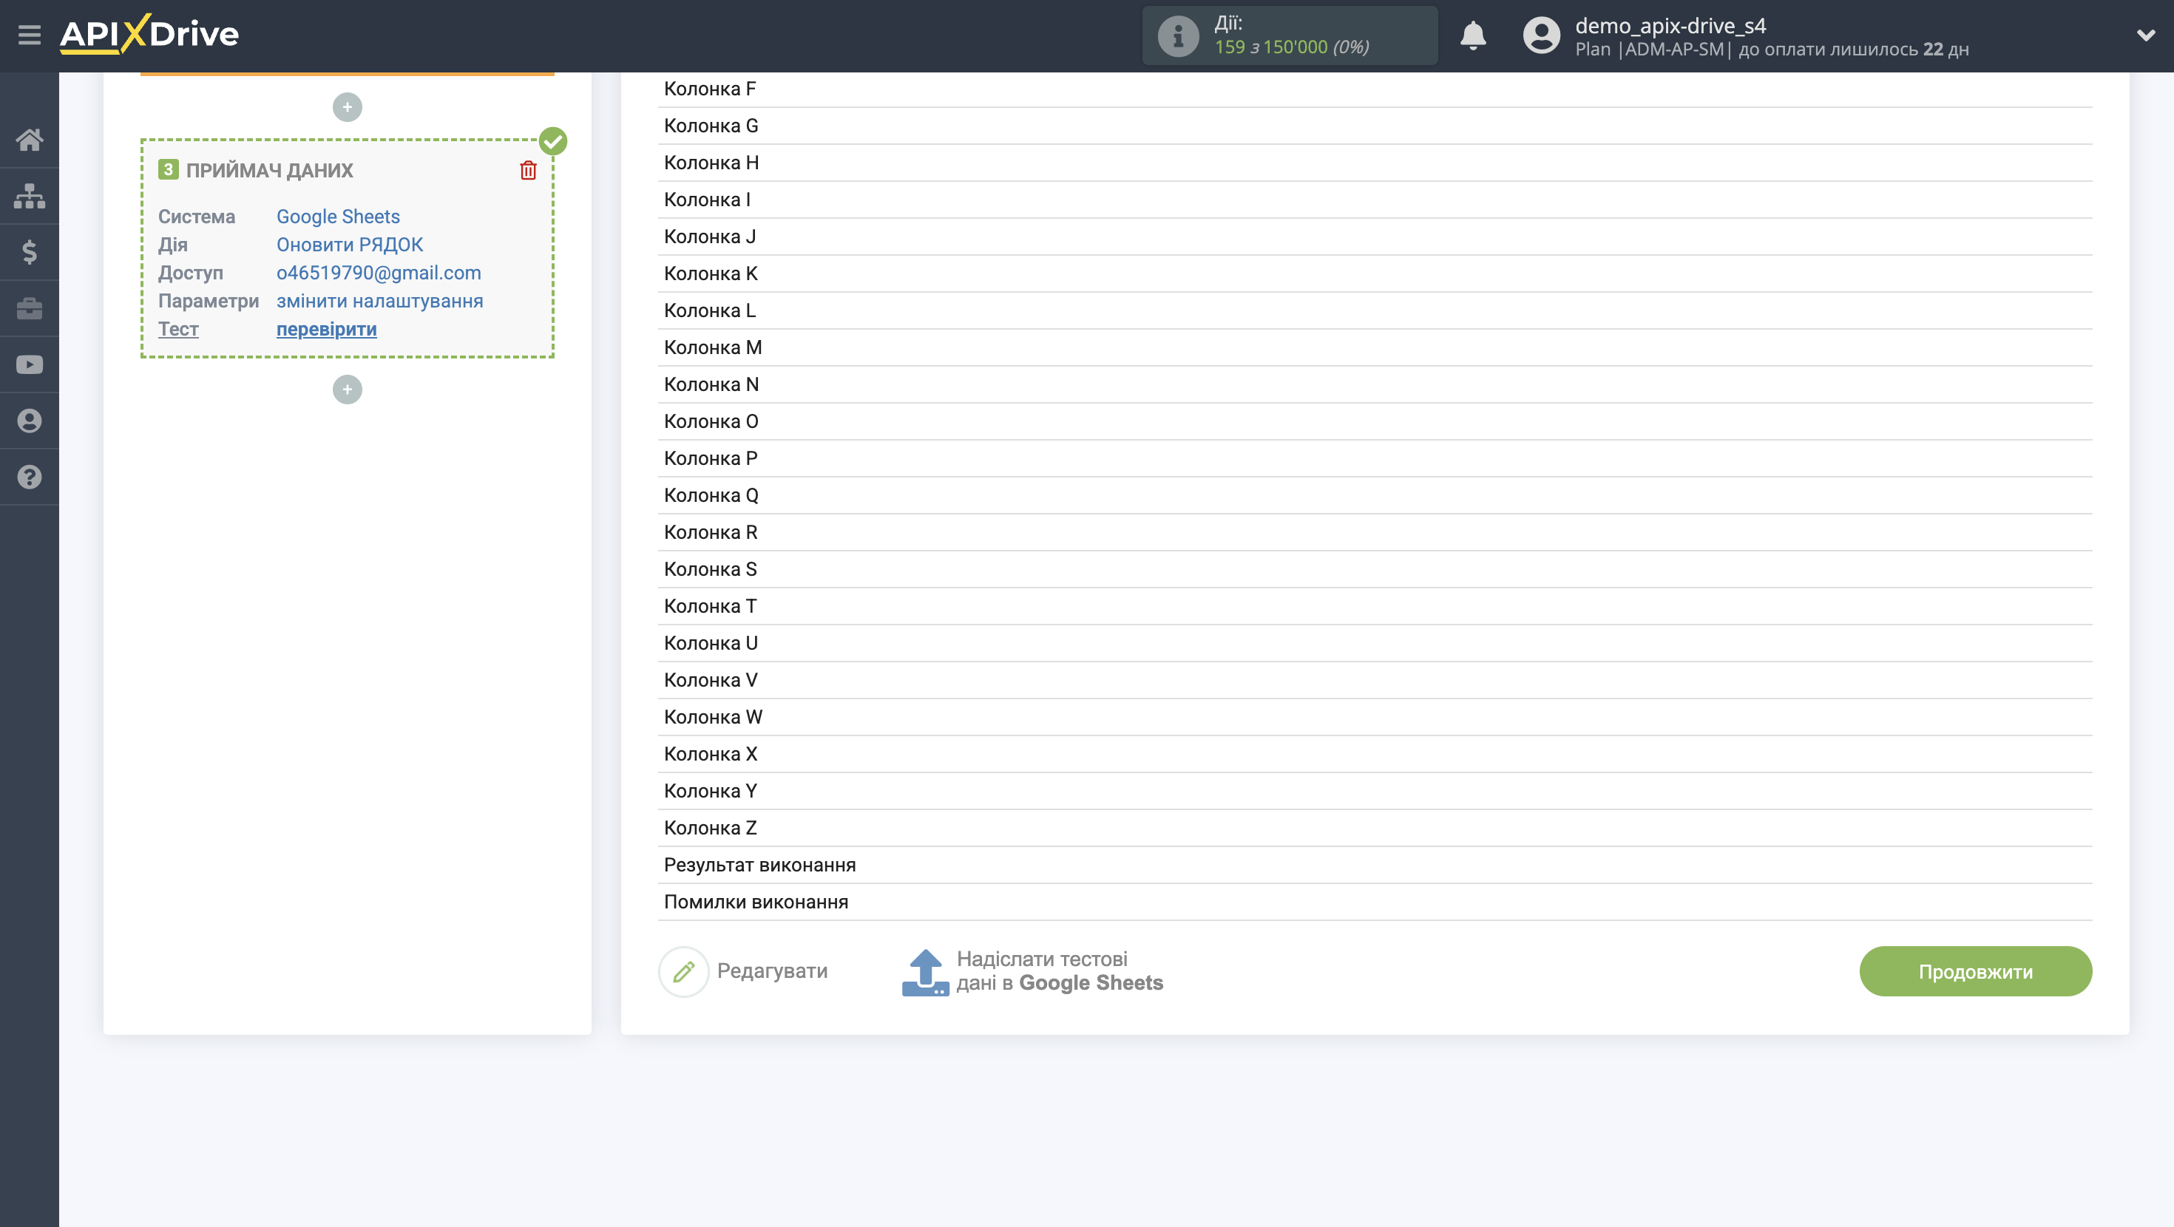The image size is (2174, 1227).
Task: Open the 'Оновити РЯДОК' action link
Action: (349, 245)
